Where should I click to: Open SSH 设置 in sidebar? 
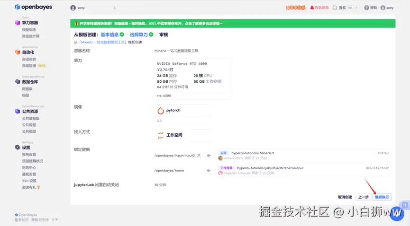click(x=29, y=181)
